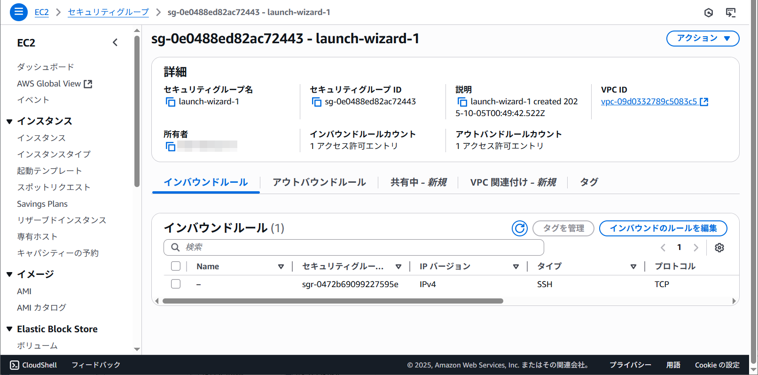Image resolution: width=758 pixels, height=375 pixels.
Task: Copy the description text
Action: tap(462, 102)
